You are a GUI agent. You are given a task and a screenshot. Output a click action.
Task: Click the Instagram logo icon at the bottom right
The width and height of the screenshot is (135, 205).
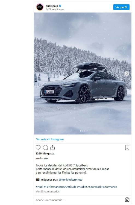point(127,200)
